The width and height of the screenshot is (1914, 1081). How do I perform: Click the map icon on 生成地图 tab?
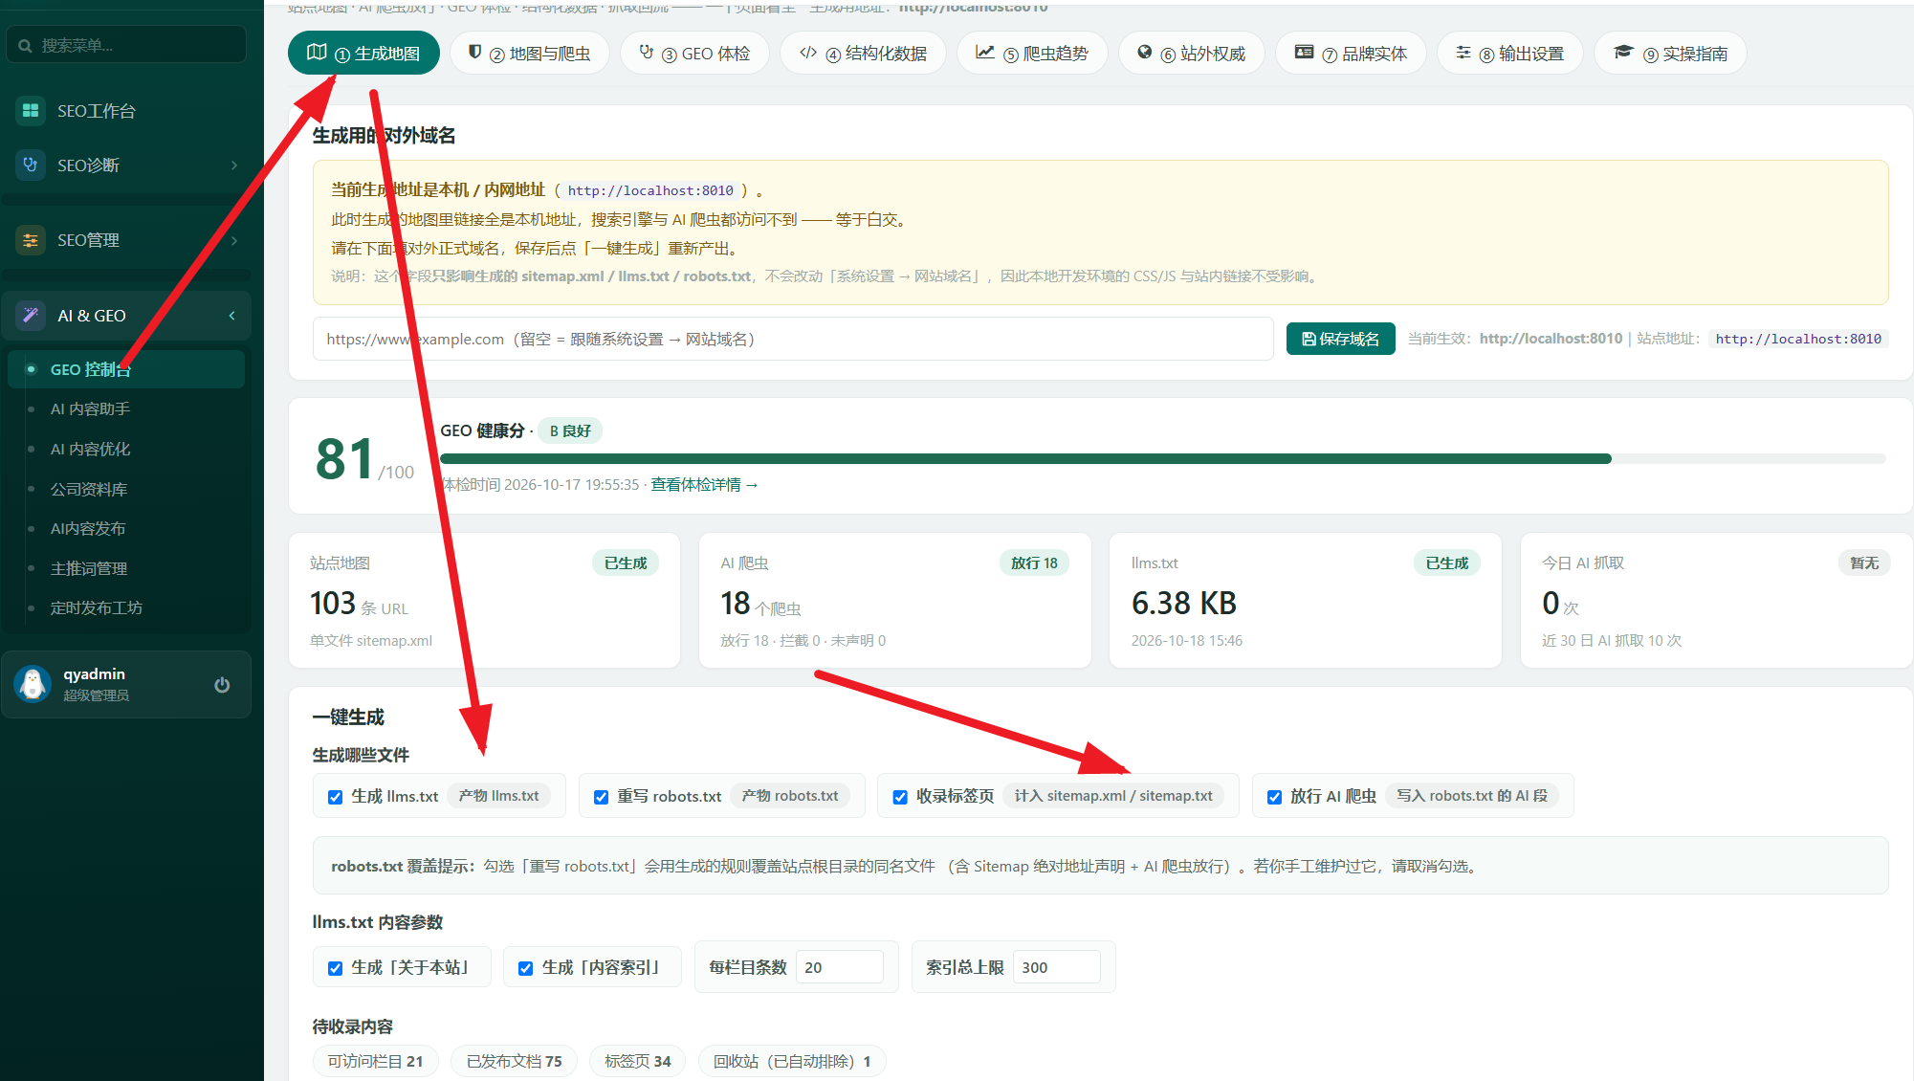tap(317, 53)
